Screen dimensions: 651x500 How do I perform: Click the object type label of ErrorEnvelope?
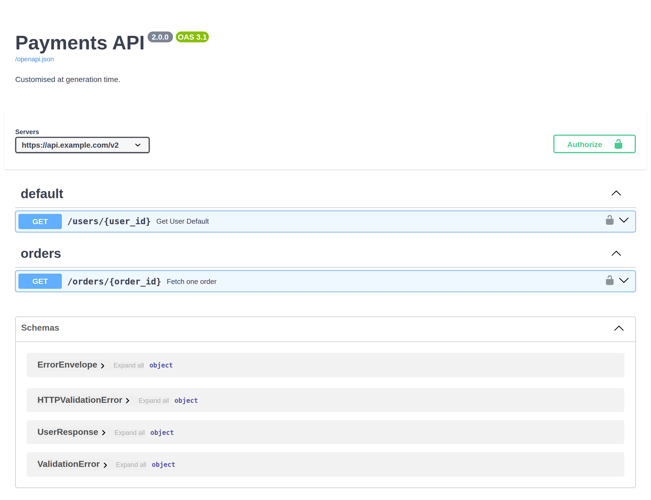point(161,365)
